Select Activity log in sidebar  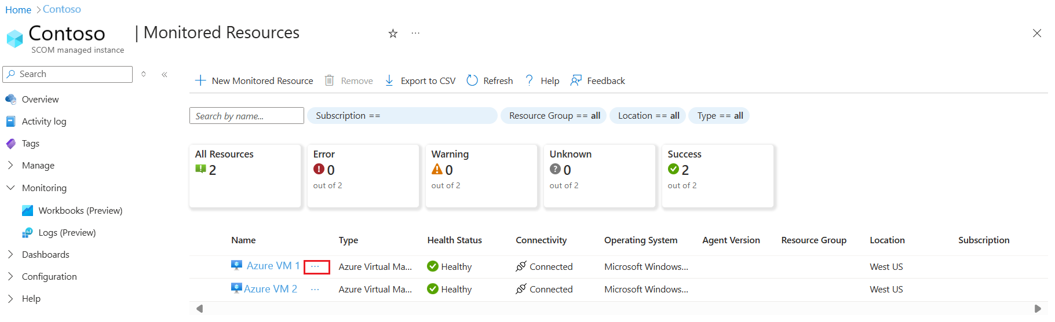point(44,122)
